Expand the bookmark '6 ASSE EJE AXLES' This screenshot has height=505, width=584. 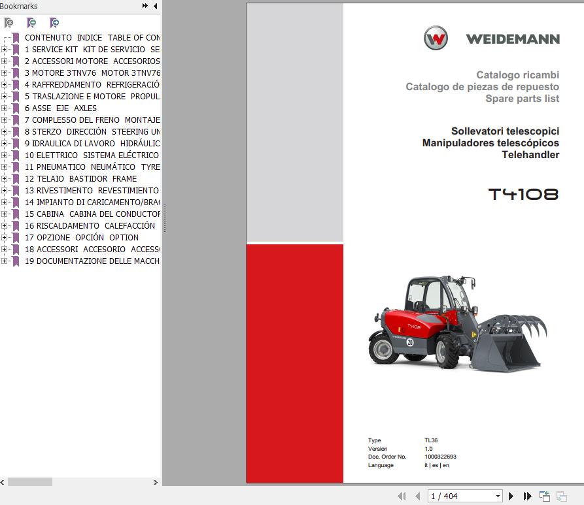click(5, 108)
